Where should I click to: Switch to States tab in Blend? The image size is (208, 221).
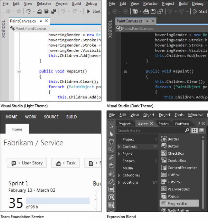(x=163, y=124)
